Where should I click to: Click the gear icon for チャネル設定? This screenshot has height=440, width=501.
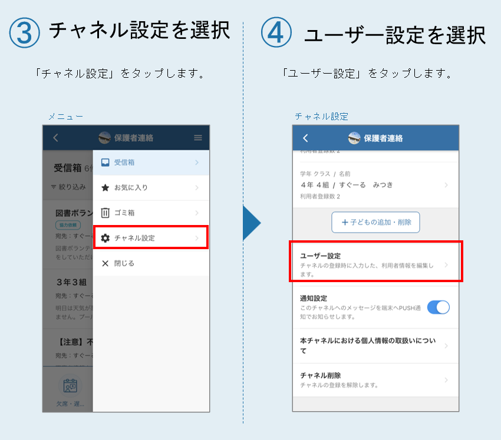105,238
